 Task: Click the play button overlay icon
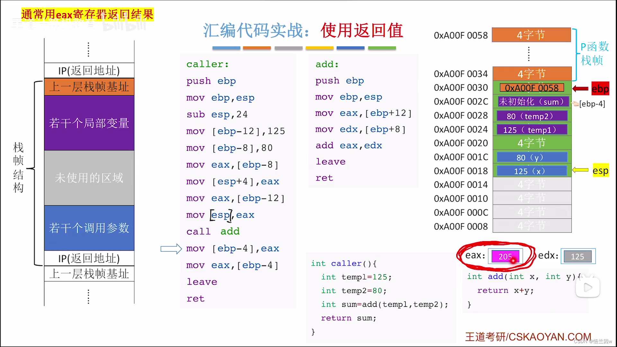click(588, 287)
